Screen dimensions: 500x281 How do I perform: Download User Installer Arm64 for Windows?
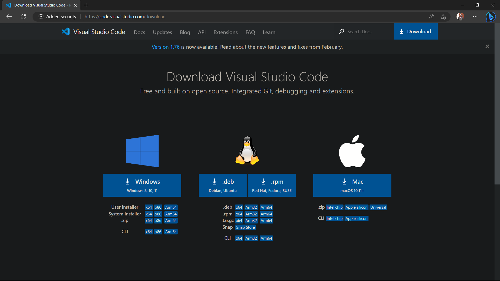(x=171, y=207)
